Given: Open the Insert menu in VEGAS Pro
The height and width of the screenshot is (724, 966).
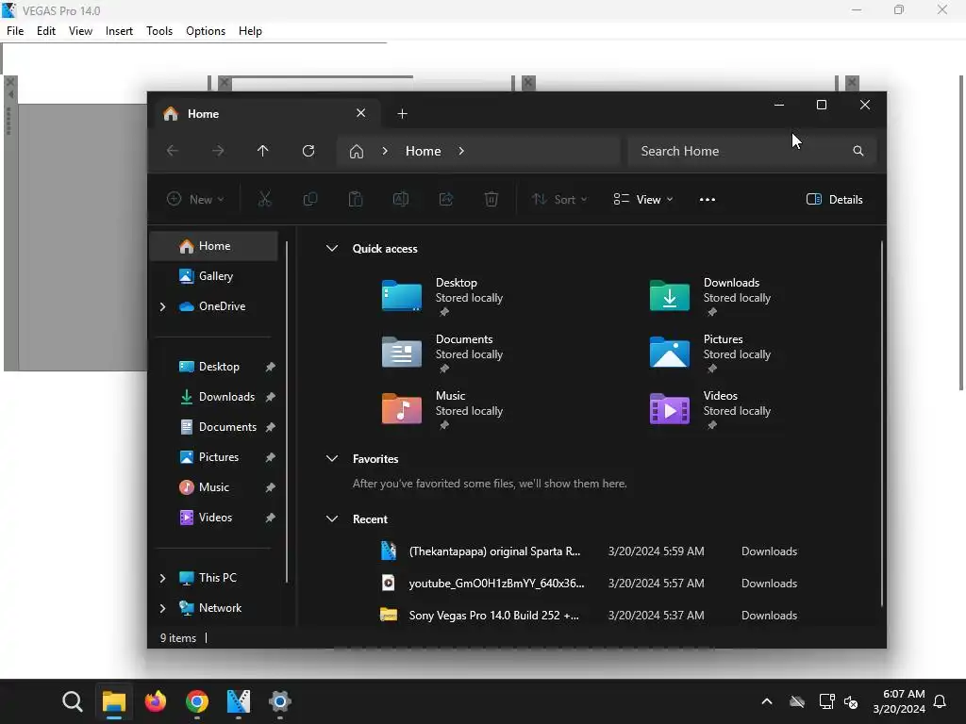Looking at the screenshot, I should click(x=119, y=31).
